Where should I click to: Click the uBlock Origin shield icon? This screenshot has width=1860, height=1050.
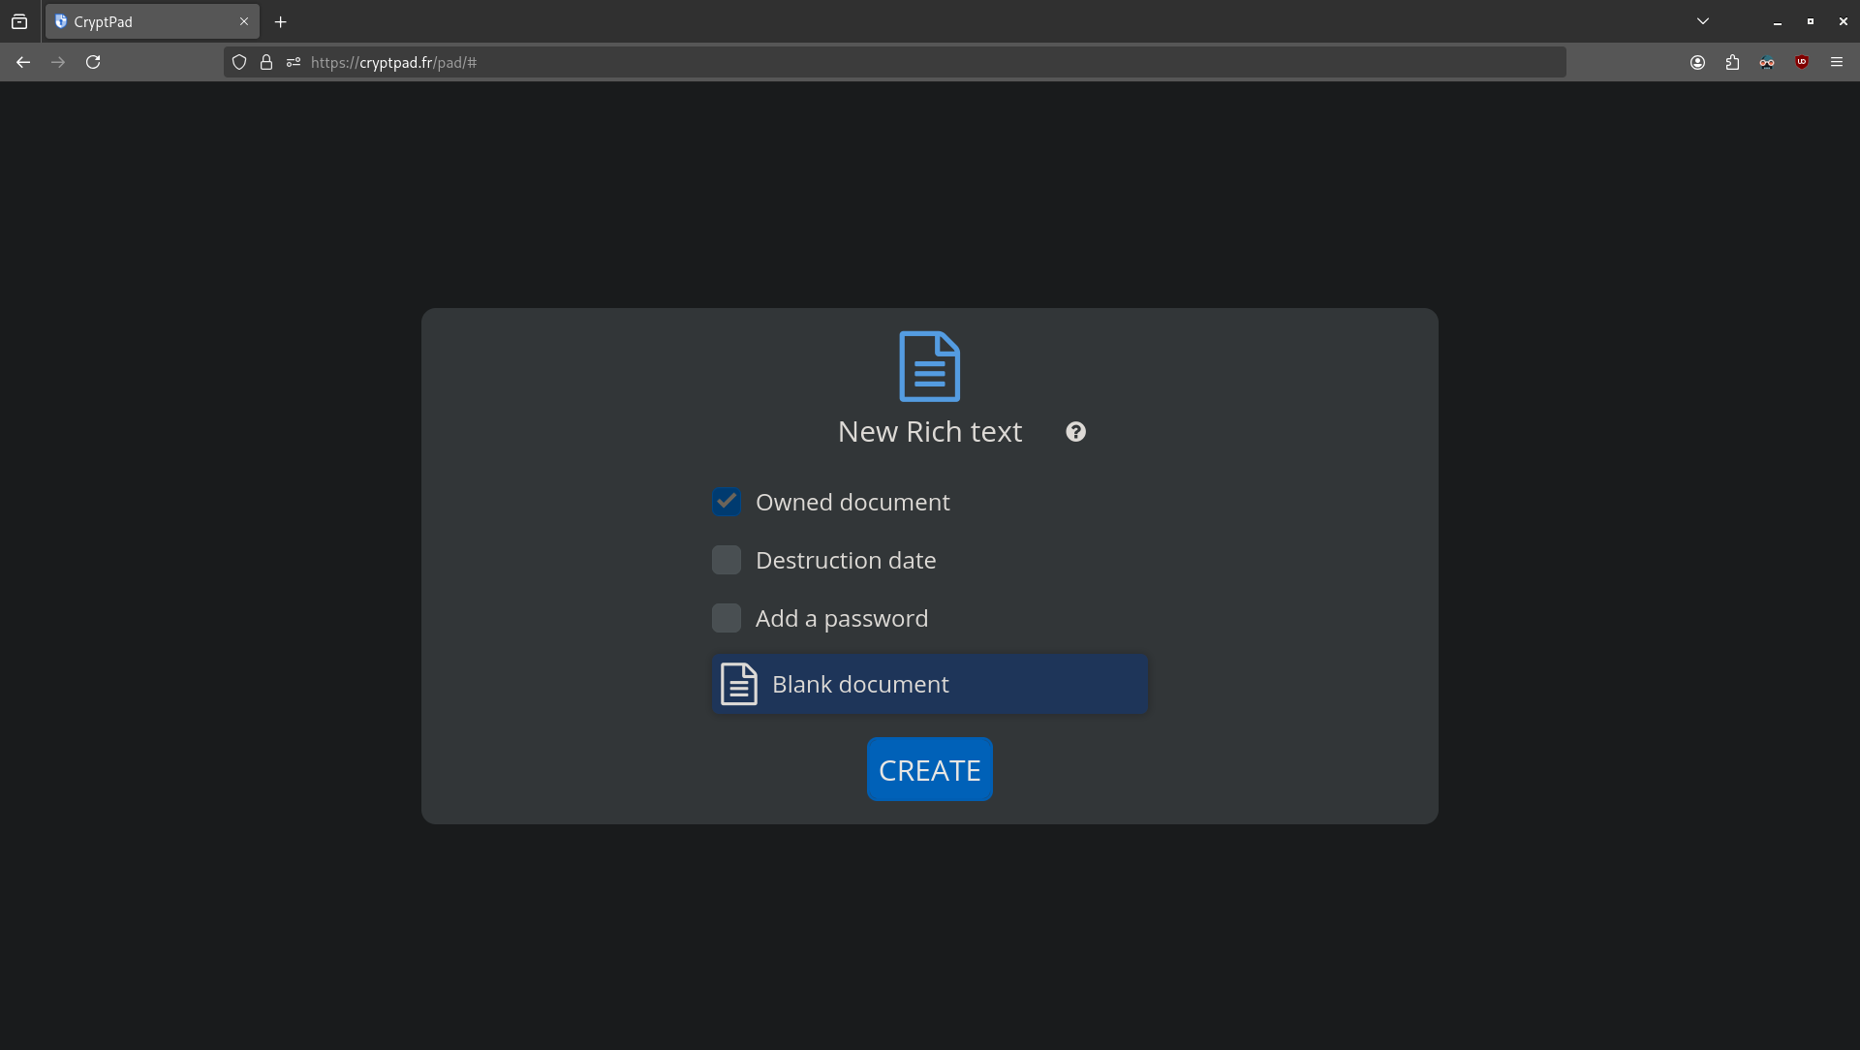pos(1802,62)
